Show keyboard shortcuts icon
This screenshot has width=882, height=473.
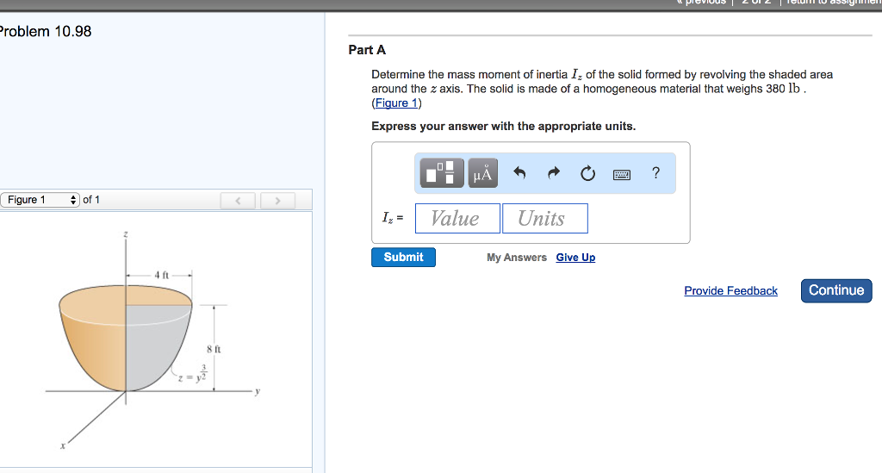622,174
